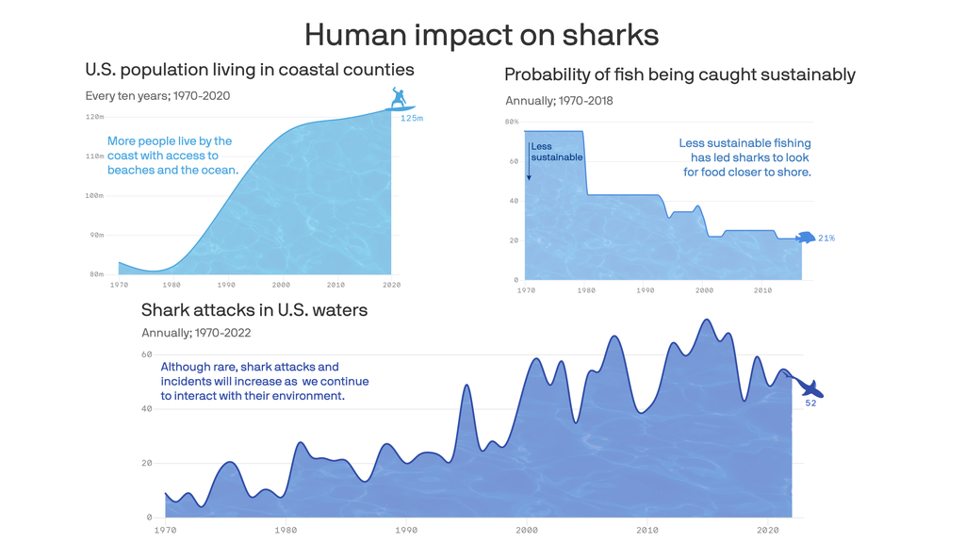Click the 'Annually; 1970-2022' subtitle

click(196, 333)
